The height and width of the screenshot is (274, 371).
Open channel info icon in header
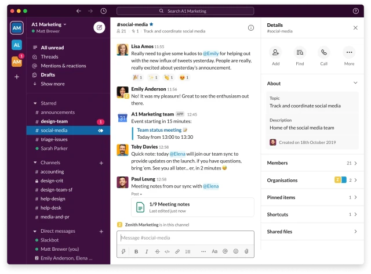coord(251,27)
